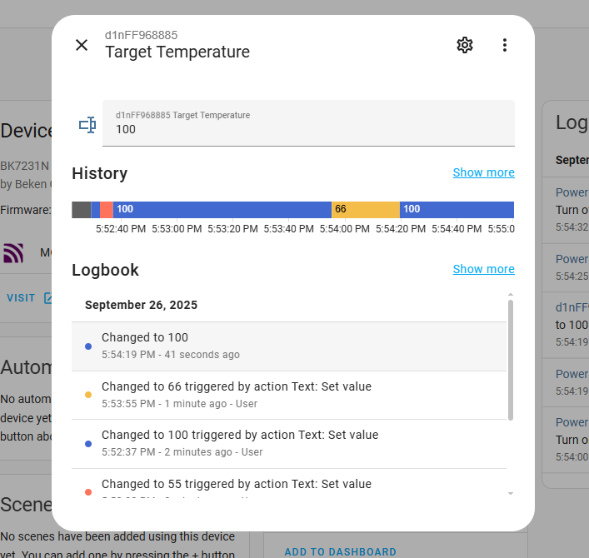589x558 pixels.
Task: Click the logbook scrollbar thumb
Action: tap(511, 358)
